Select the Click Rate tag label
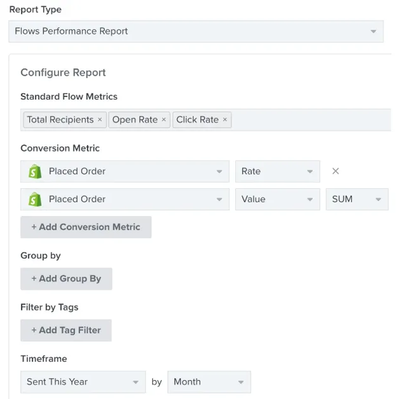Screen dimensions: 403x399 (x=197, y=120)
